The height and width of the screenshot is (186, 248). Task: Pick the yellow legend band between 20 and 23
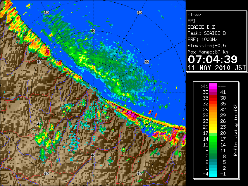click(x=213, y=127)
